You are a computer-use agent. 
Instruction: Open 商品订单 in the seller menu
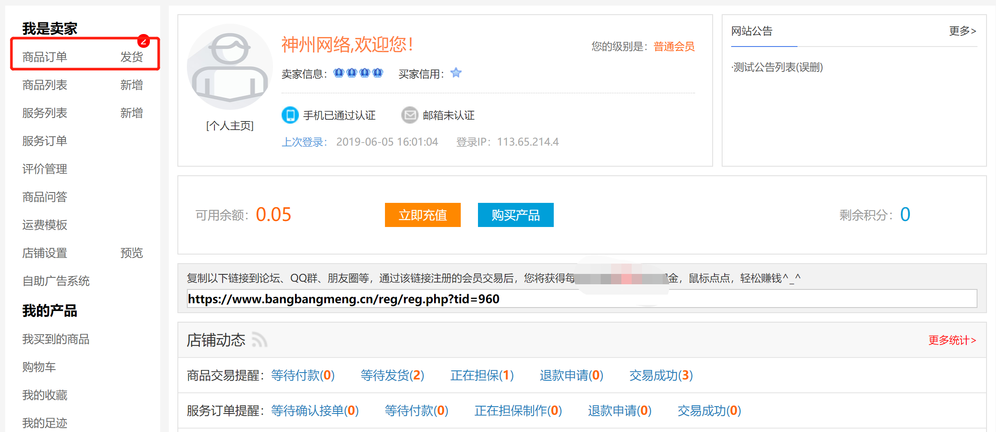tap(45, 57)
